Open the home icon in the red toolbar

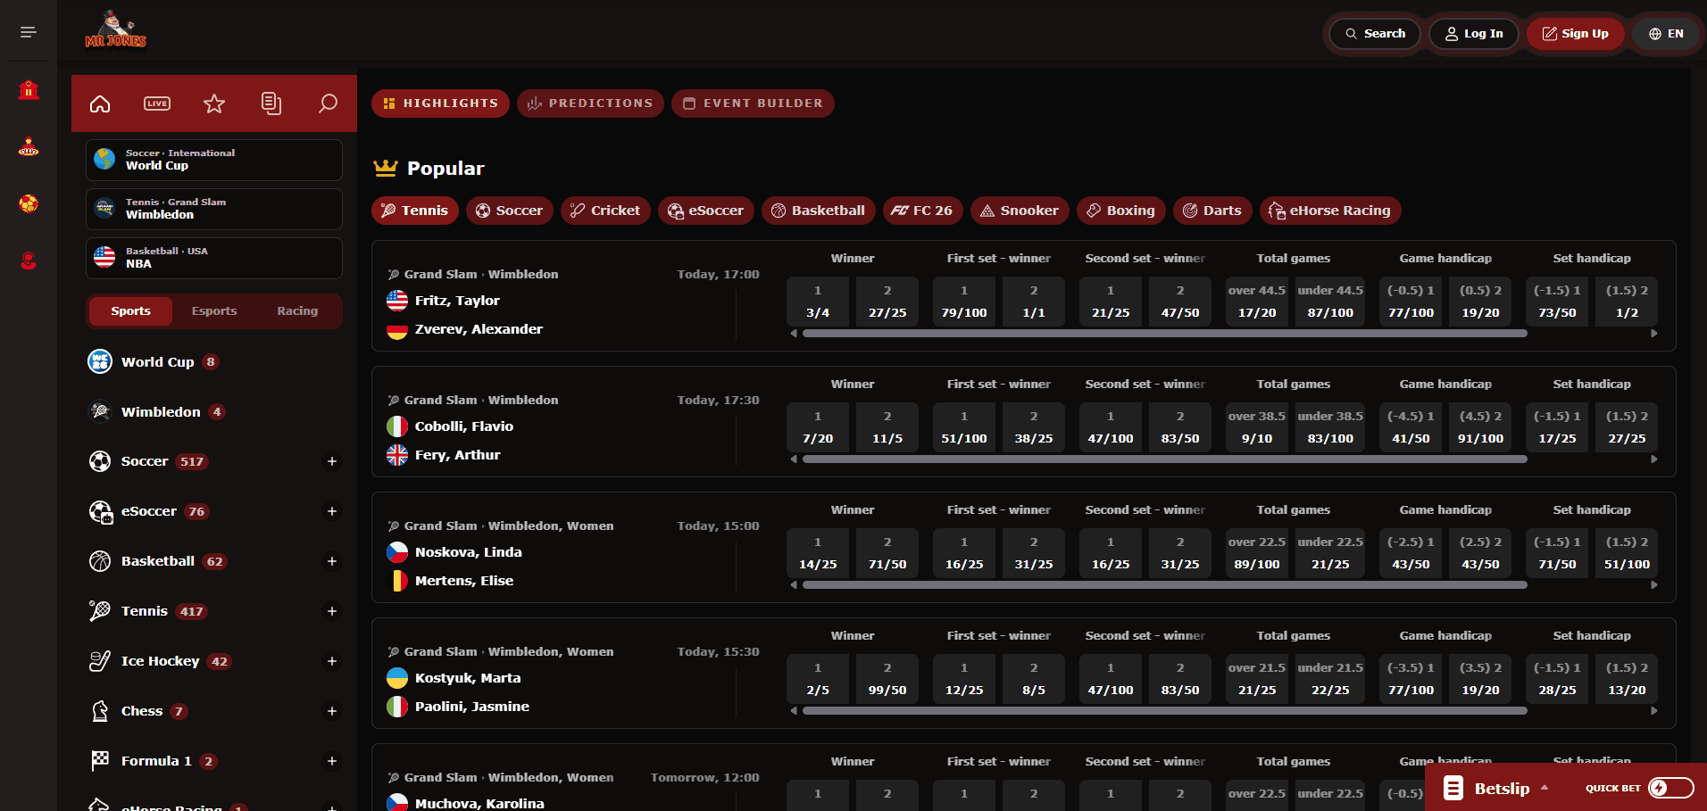(x=100, y=103)
